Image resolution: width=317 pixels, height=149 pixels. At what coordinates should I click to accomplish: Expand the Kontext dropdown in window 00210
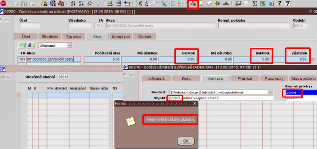tap(271, 92)
